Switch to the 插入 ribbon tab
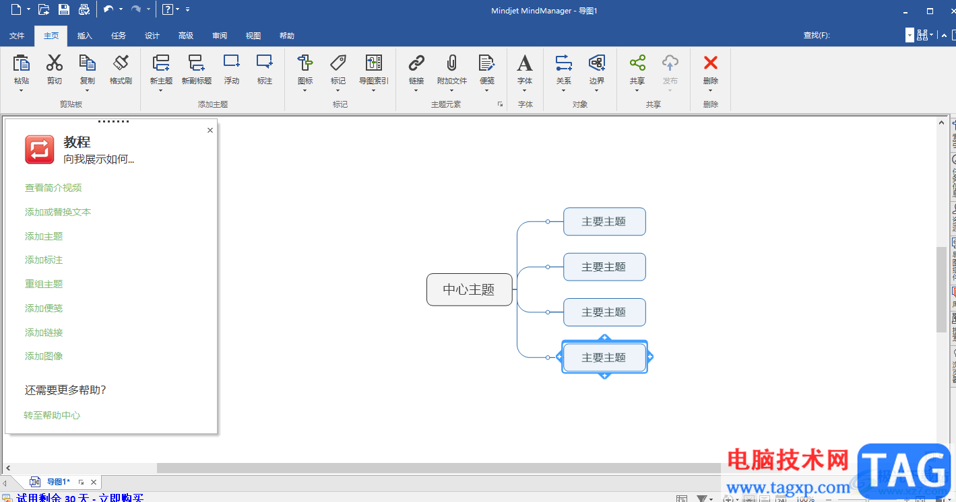The height and width of the screenshot is (502, 956). coord(85,36)
